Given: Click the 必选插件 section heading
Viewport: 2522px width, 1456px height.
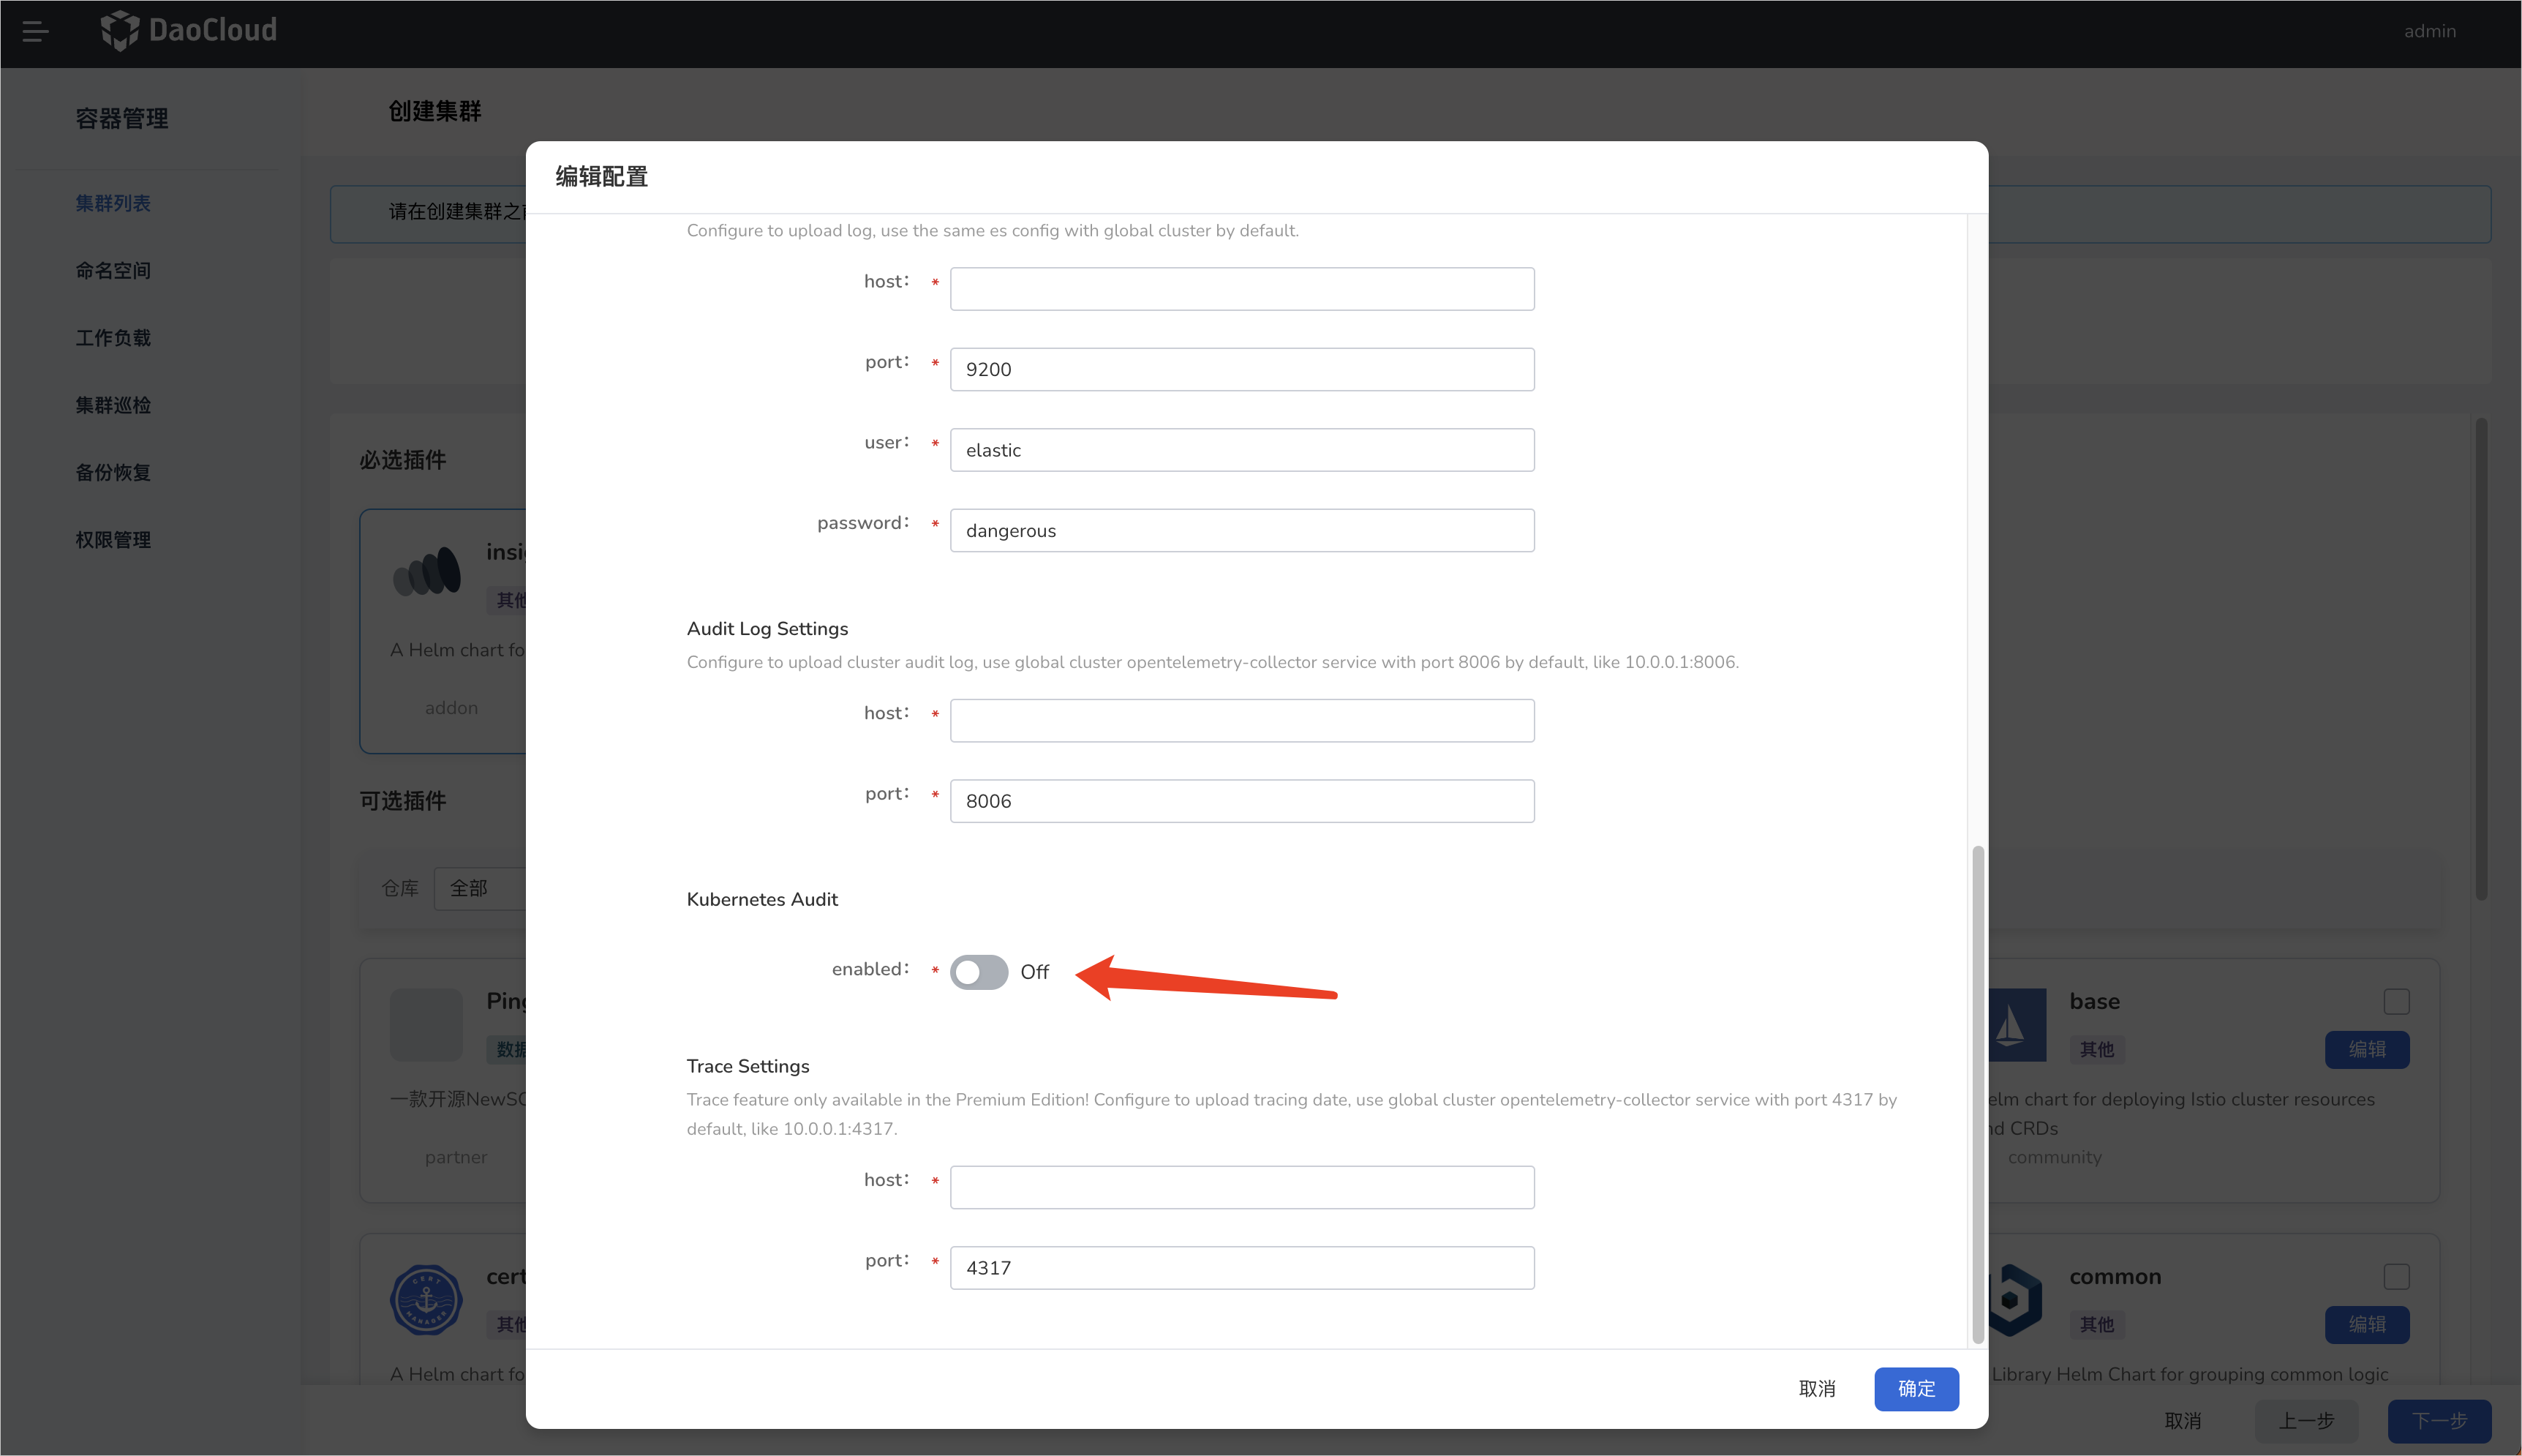Looking at the screenshot, I should (x=403, y=460).
